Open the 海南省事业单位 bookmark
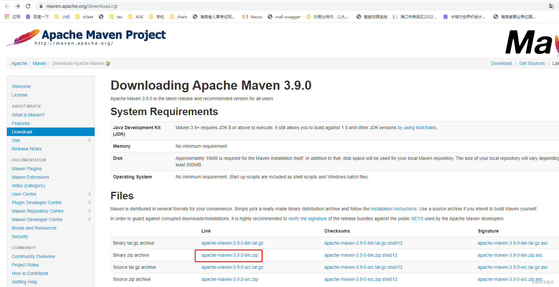Viewport: 559px width, 287px height. 514,17
